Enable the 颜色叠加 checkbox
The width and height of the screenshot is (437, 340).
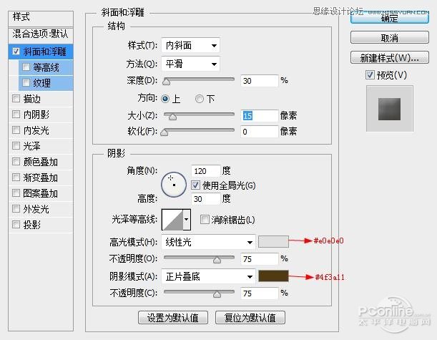coord(16,161)
